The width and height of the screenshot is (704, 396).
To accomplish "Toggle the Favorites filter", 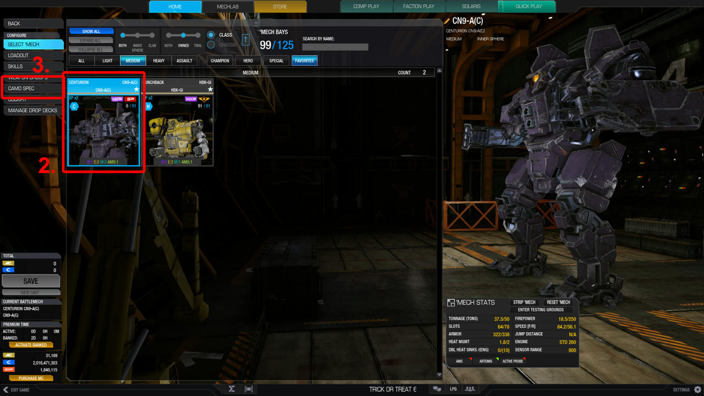I will pyautogui.click(x=304, y=61).
